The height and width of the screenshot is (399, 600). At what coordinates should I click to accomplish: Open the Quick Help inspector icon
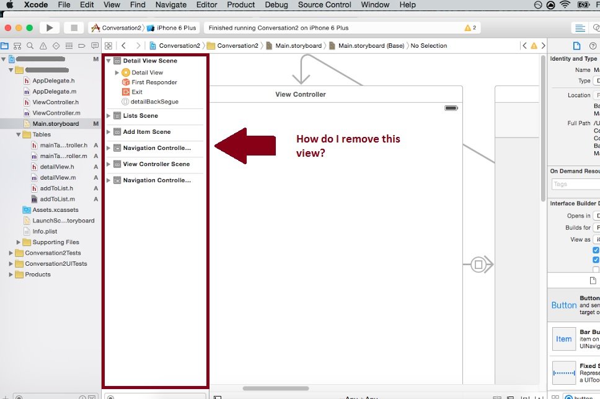pos(594,46)
